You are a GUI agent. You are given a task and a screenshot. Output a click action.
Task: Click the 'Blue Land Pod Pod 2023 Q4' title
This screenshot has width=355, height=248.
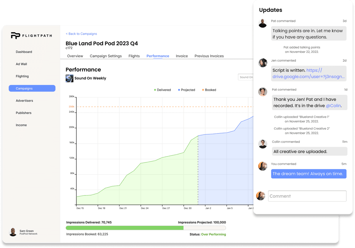coord(102,43)
